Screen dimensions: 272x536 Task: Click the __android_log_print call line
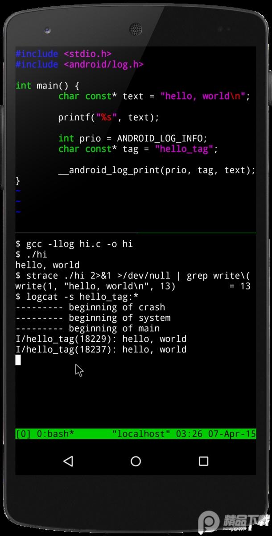coord(157,170)
